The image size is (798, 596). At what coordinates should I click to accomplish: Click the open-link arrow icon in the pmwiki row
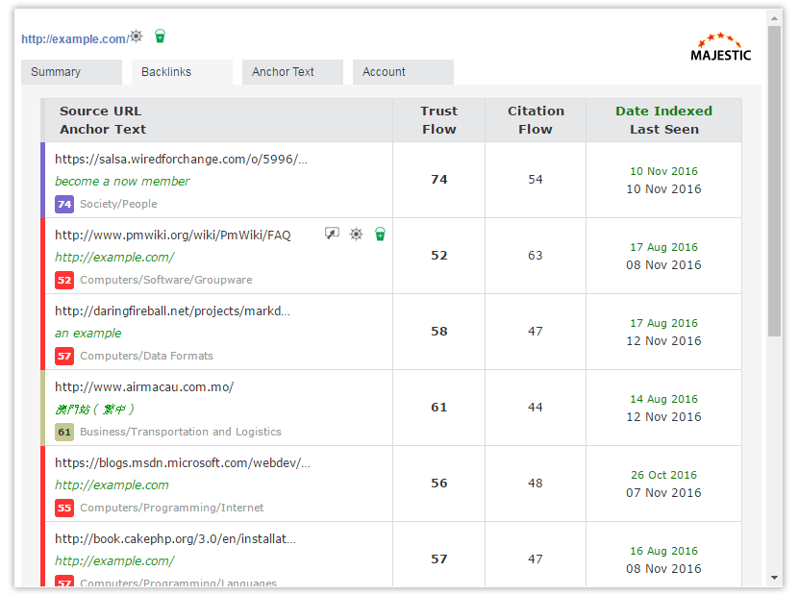(332, 234)
